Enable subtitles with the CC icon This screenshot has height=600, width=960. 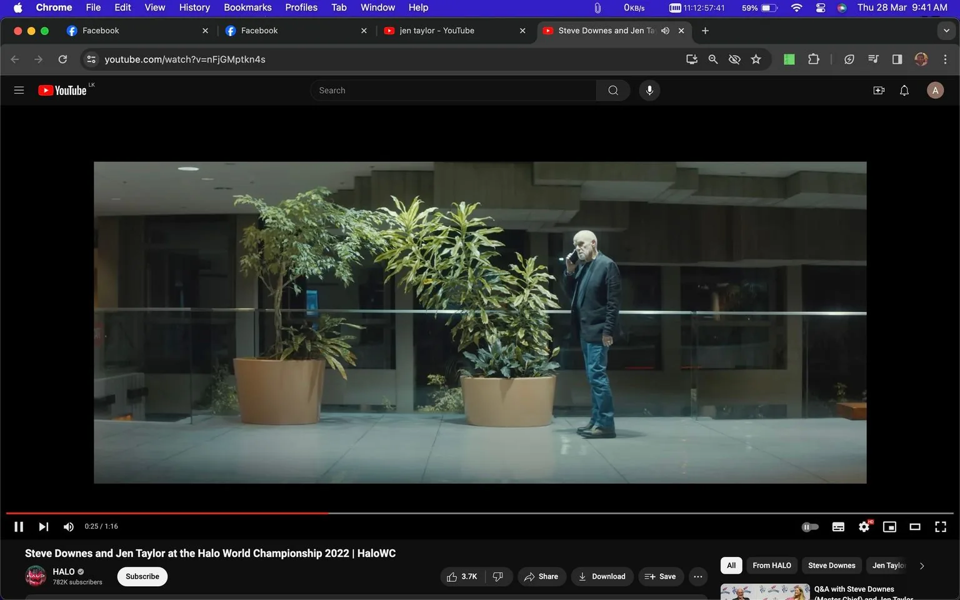tap(838, 526)
